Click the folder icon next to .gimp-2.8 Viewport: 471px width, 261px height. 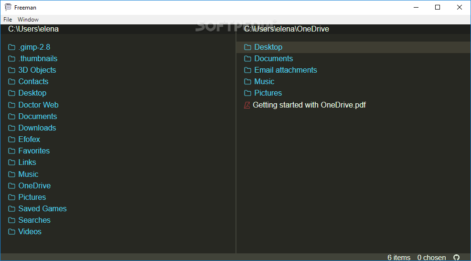[12, 47]
